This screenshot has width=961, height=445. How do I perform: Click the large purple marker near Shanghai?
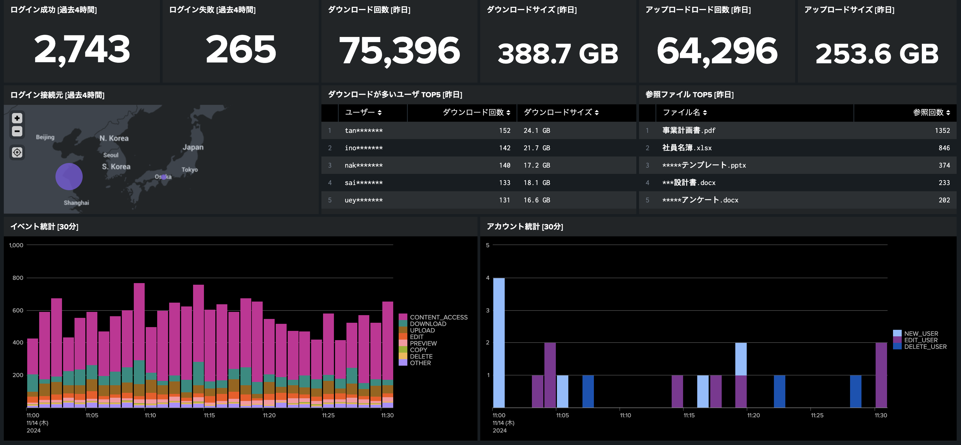coord(69,176)
